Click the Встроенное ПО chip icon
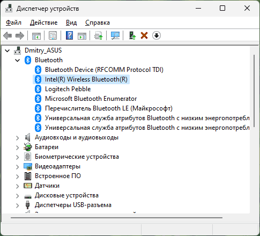260x236 pixels. click(28, 176)
